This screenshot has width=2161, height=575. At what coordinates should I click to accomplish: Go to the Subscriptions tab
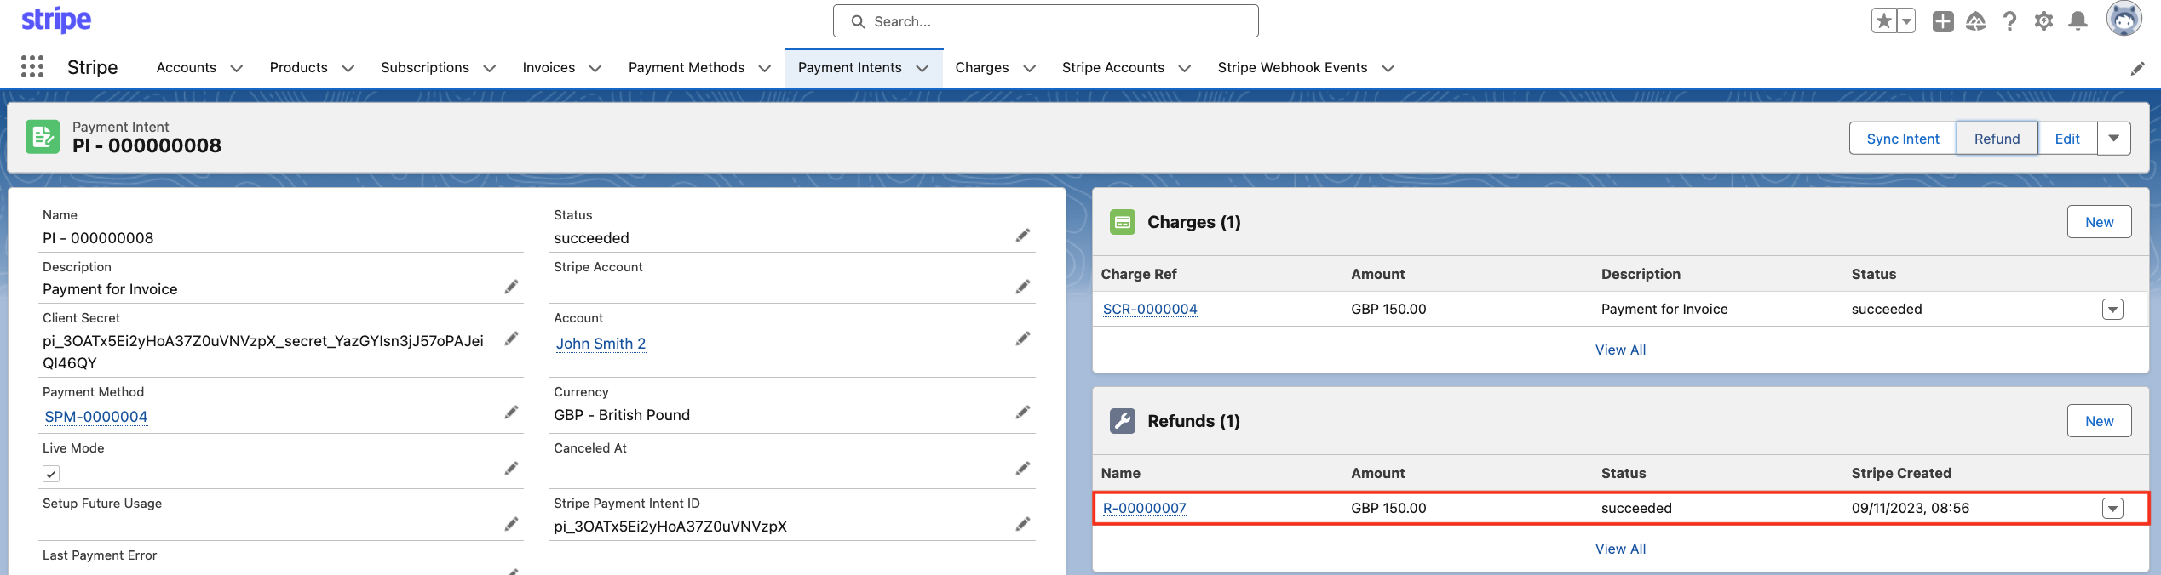click(424, 68)
